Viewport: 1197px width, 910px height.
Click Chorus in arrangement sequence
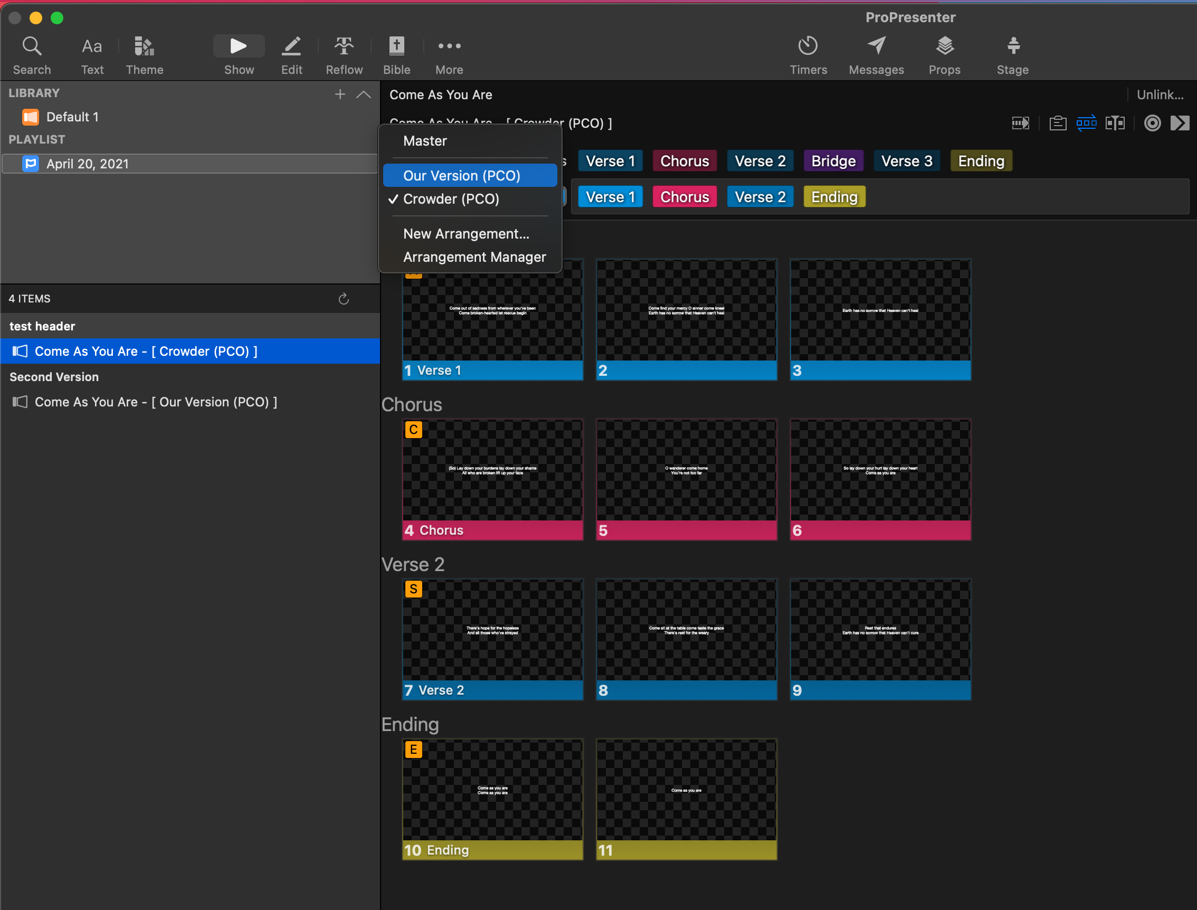pos(685,197)
